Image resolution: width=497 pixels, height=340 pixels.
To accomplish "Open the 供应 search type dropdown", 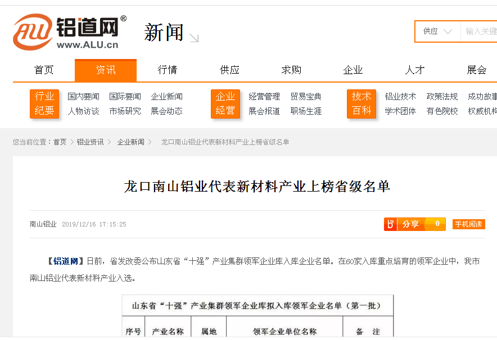I will tap(437, 31).
